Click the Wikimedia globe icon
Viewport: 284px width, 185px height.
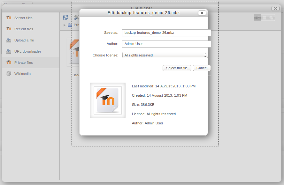pyautogui.click(x=9, y=73)
